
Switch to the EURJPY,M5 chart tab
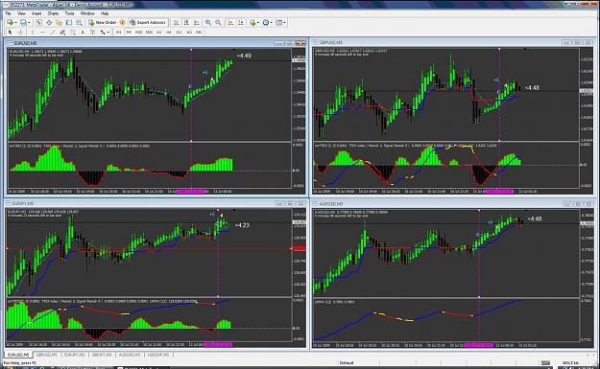click(x=74, y=355)
